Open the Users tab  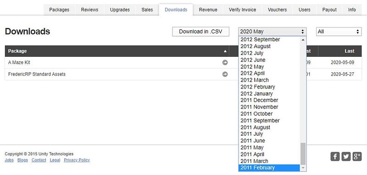(x=305, y=10)
